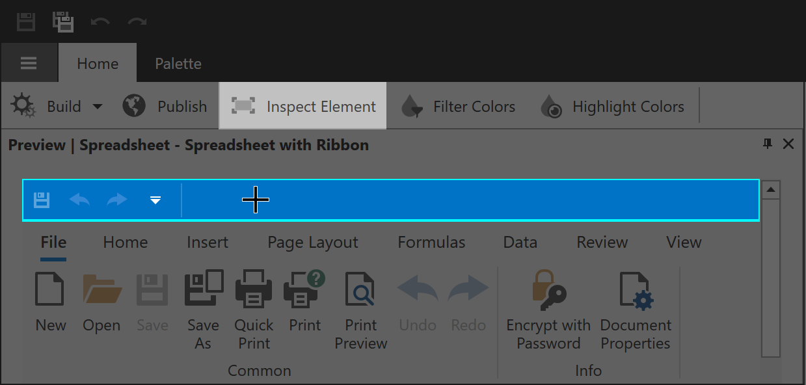This screenshot has width=806, height=385.
Task: Click the Encrypt with Password icon
Action: 548,289
